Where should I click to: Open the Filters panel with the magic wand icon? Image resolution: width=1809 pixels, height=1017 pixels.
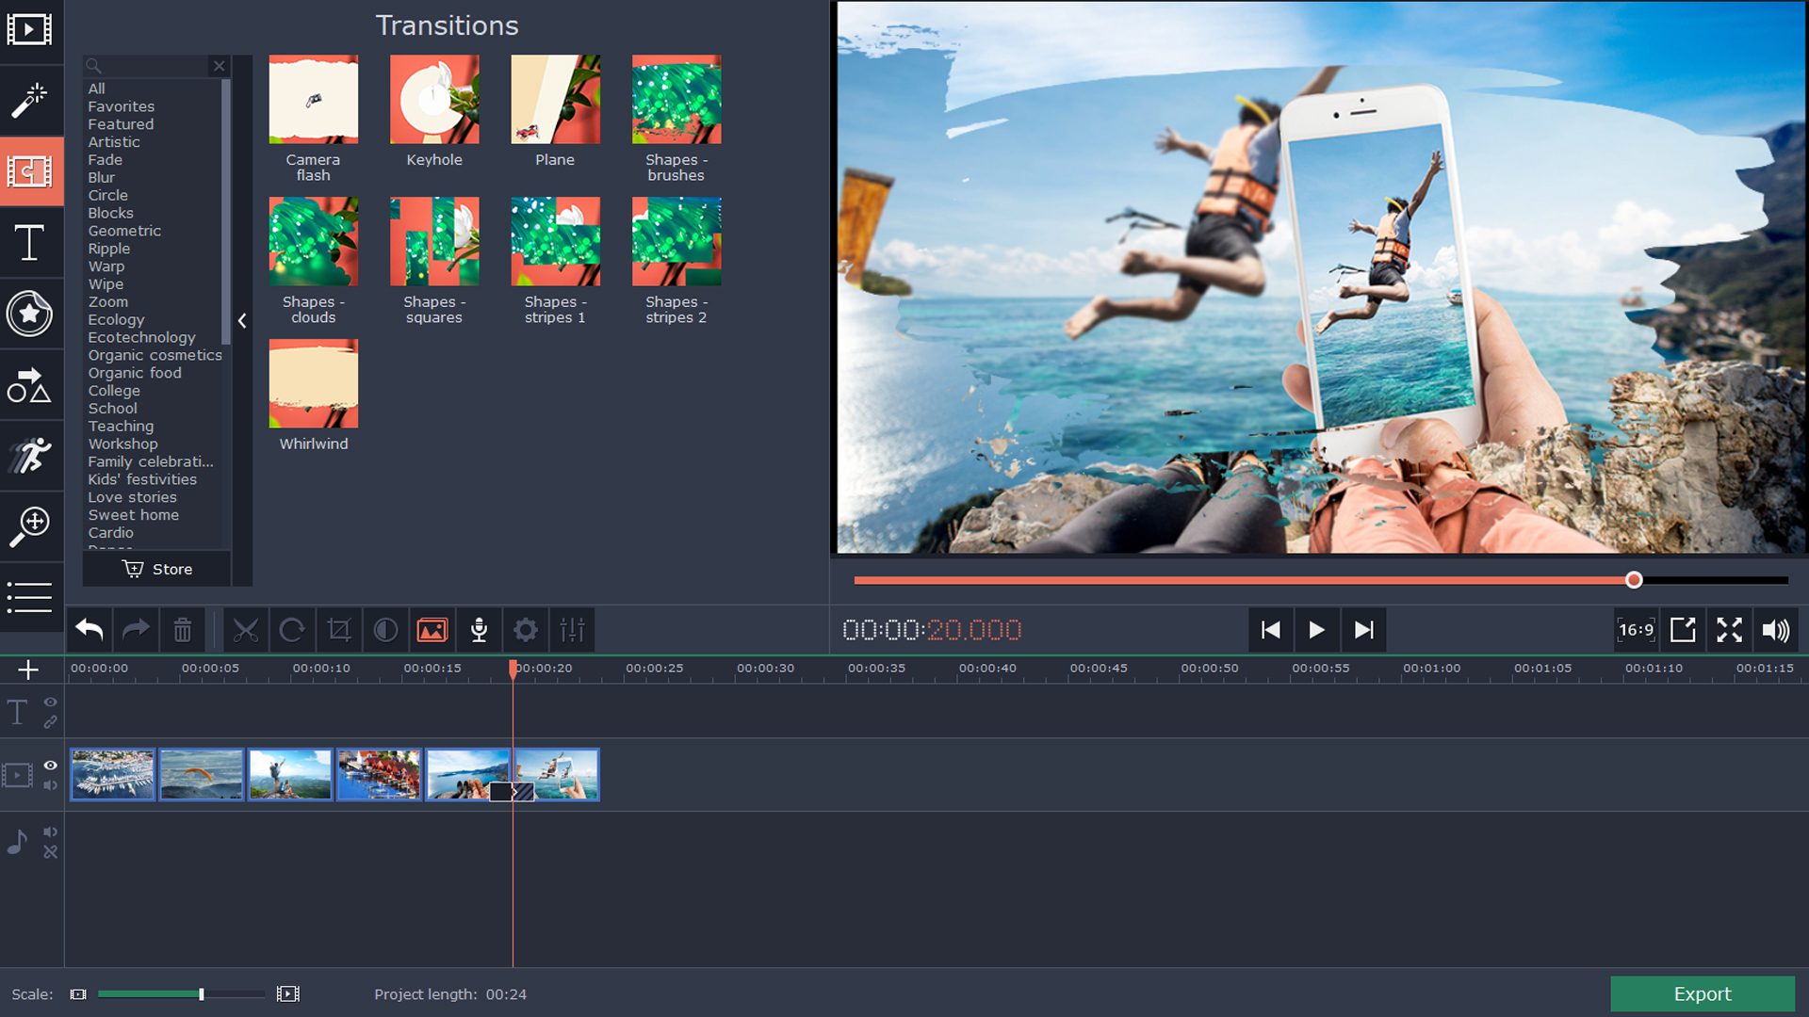[x=31, y=101]
